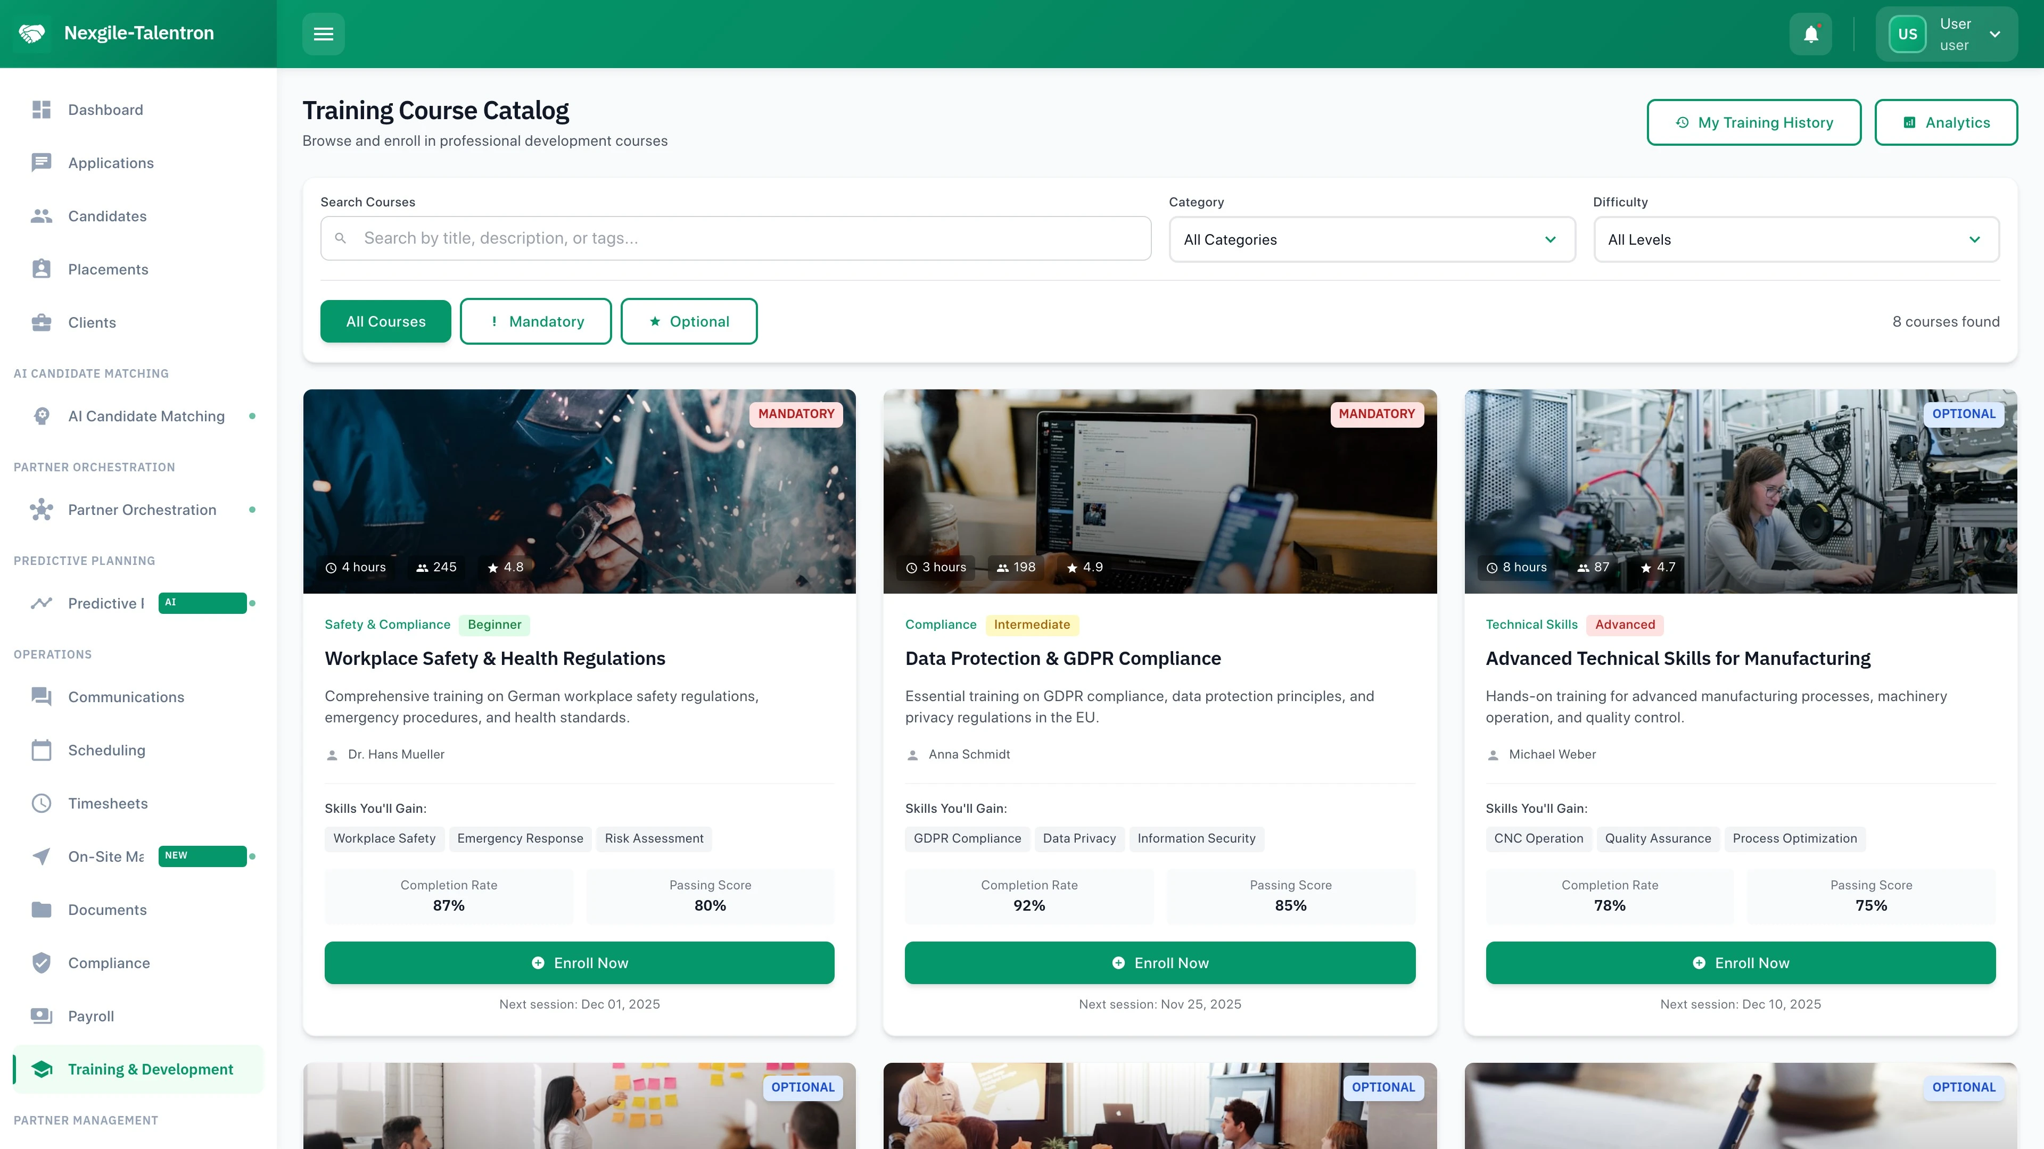Select the AI Candidate Matching sidebar icon
2044x1149 pixels.
pos(40,415)
